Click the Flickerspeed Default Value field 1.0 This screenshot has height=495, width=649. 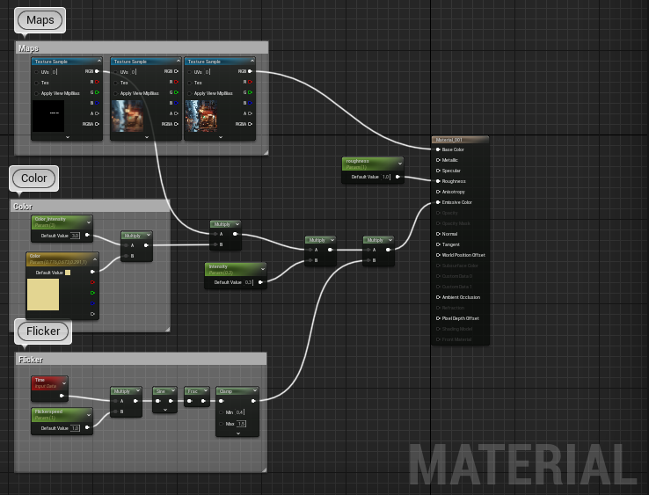tap(75, 428)
